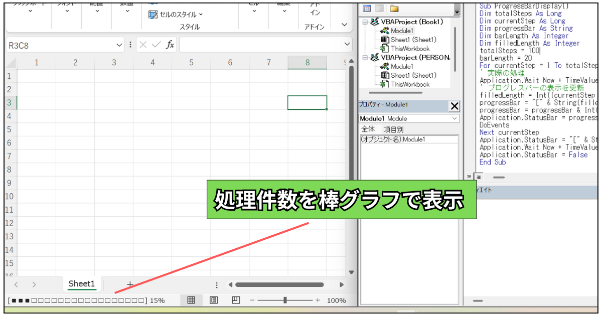This screenshot has height=316, width=602.
Task: Click the 'Next currentStep' code line
Action: pos(509,132)
